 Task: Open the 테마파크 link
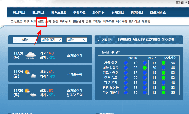(109, 22)
